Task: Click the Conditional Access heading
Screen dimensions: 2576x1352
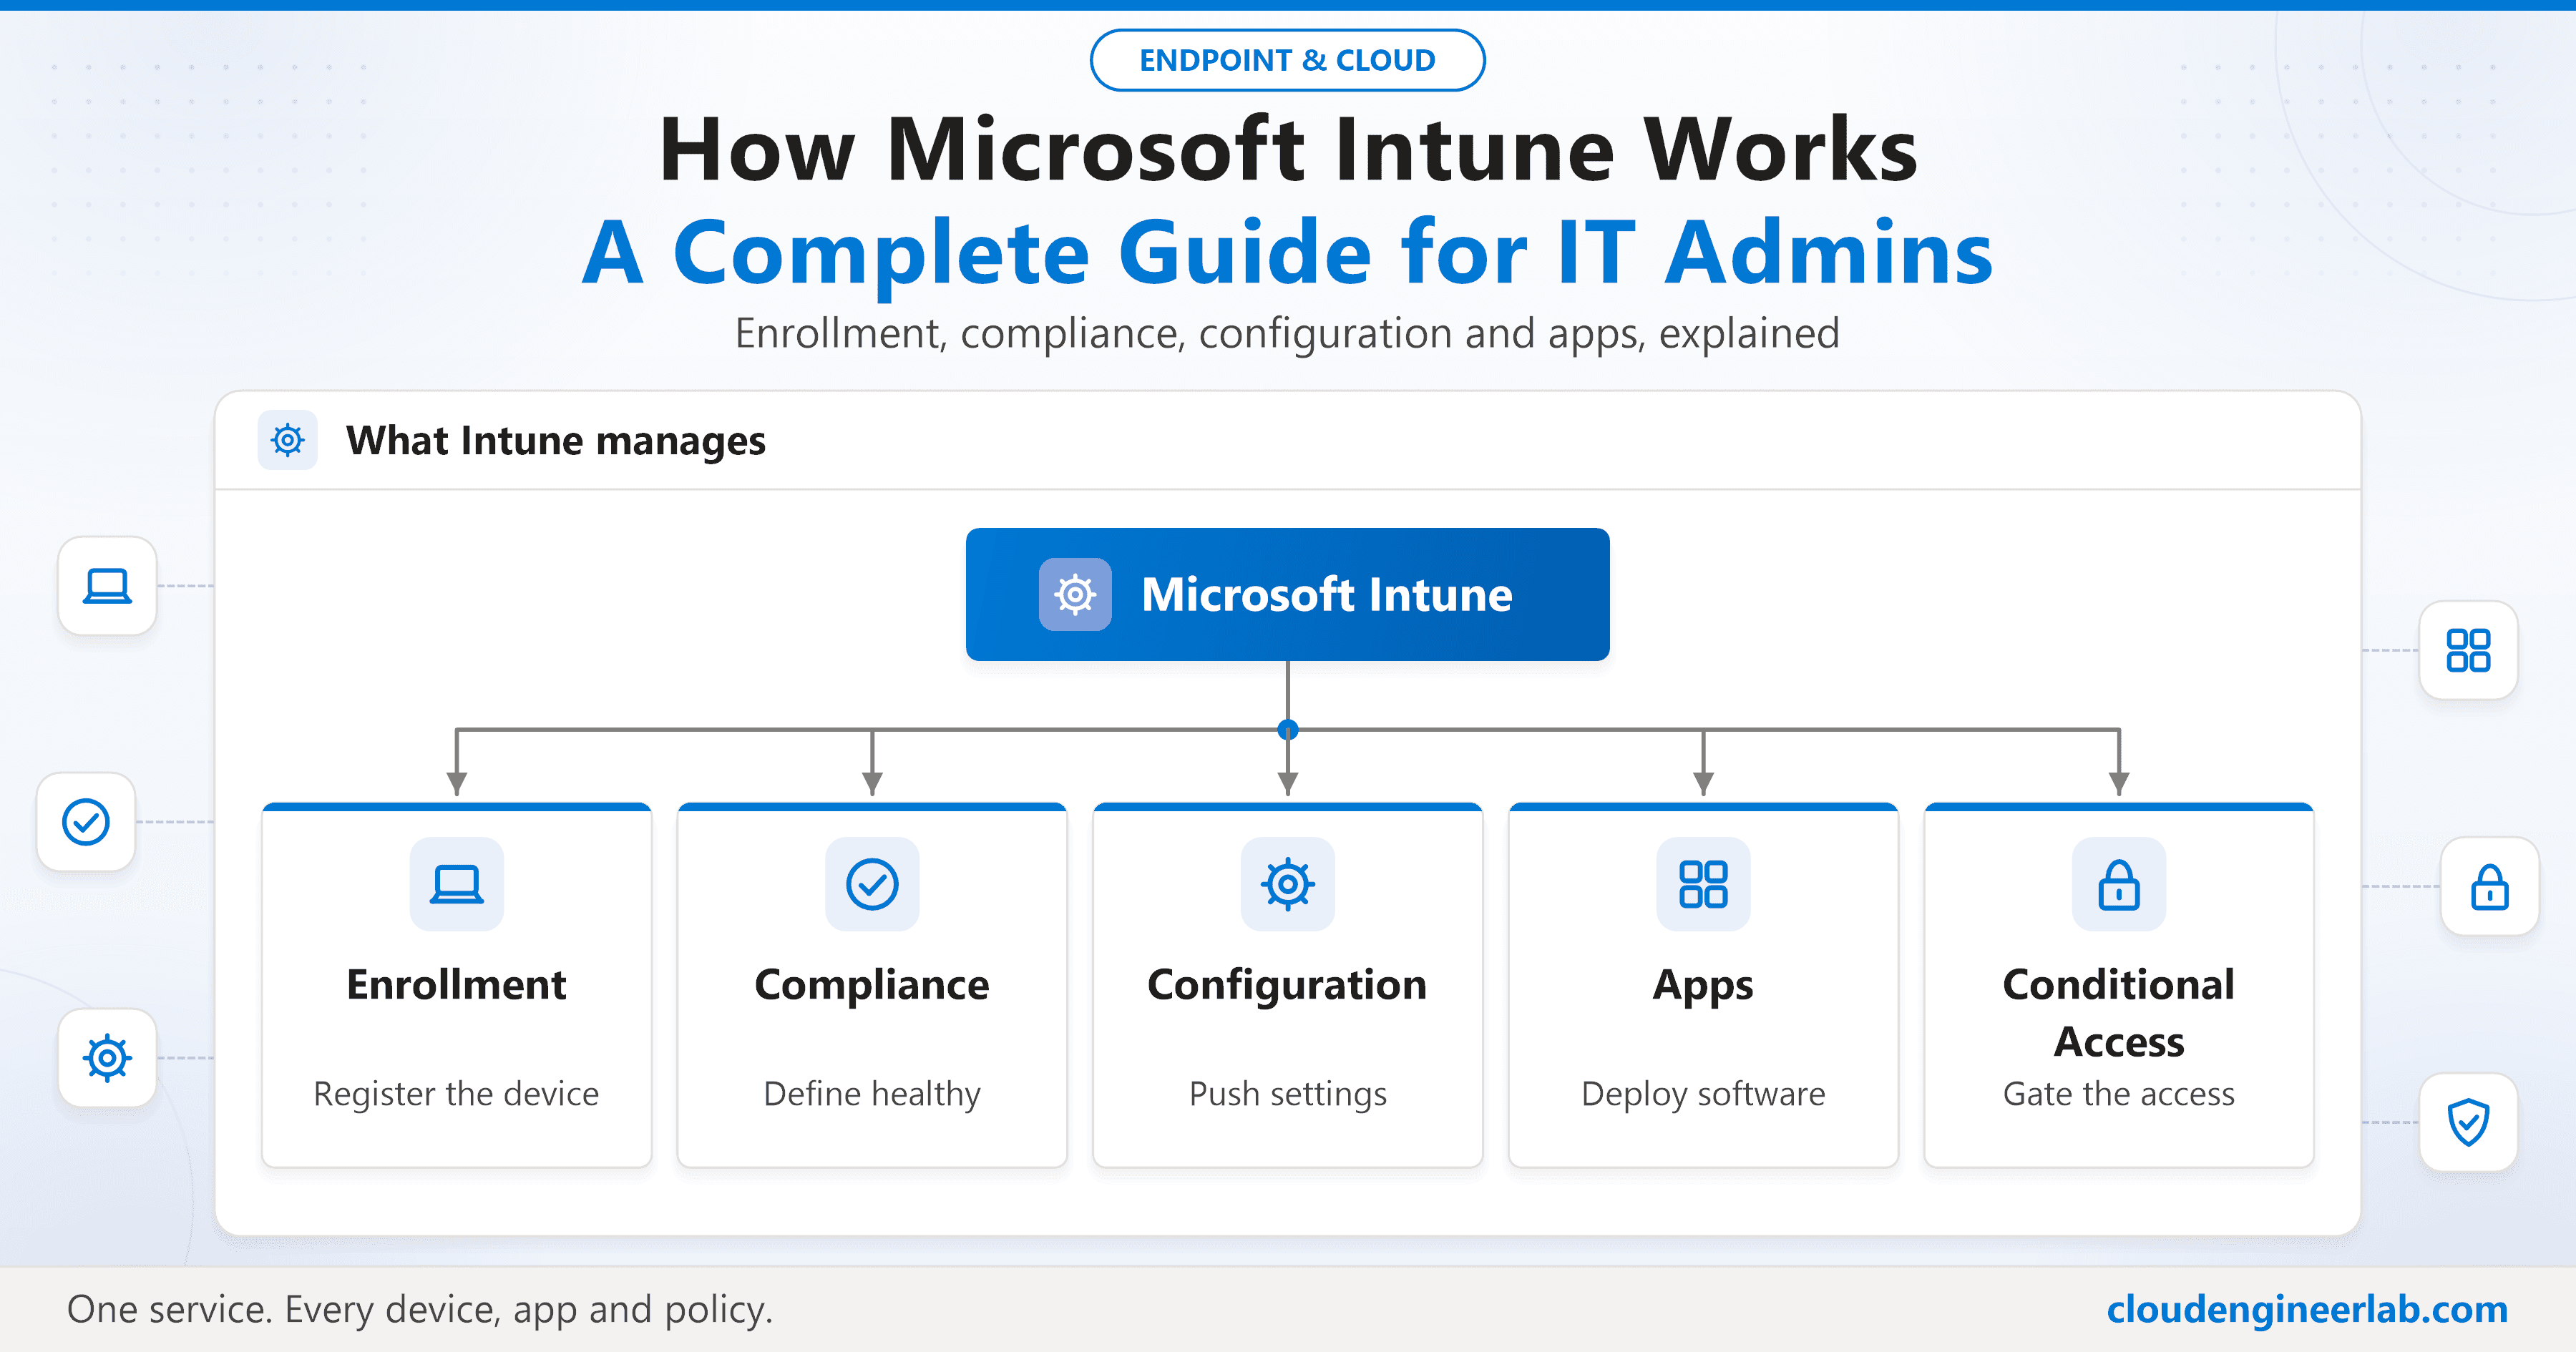Action: 2119,1013
